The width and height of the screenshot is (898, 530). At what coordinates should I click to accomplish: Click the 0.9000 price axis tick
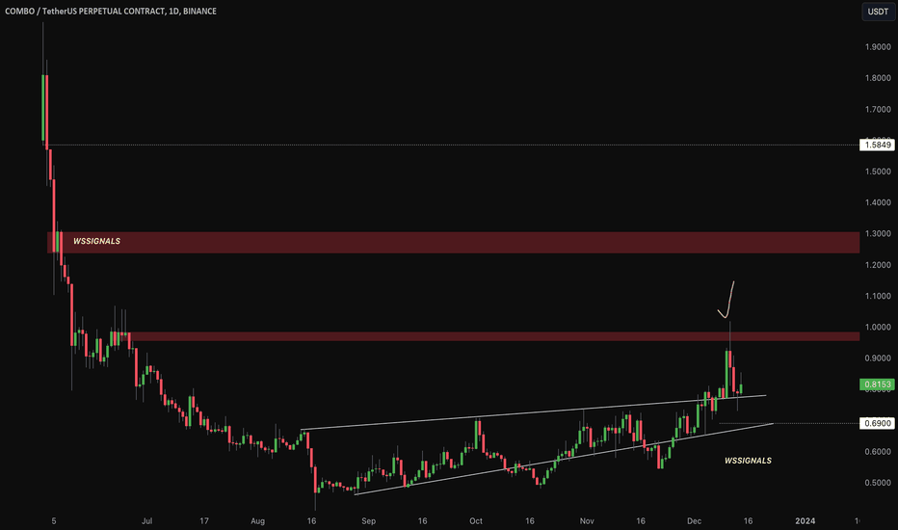click(878, 358)
